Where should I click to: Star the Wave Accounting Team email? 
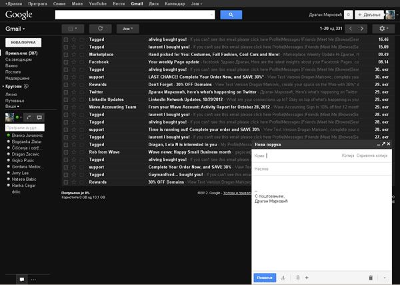point(74,107)
